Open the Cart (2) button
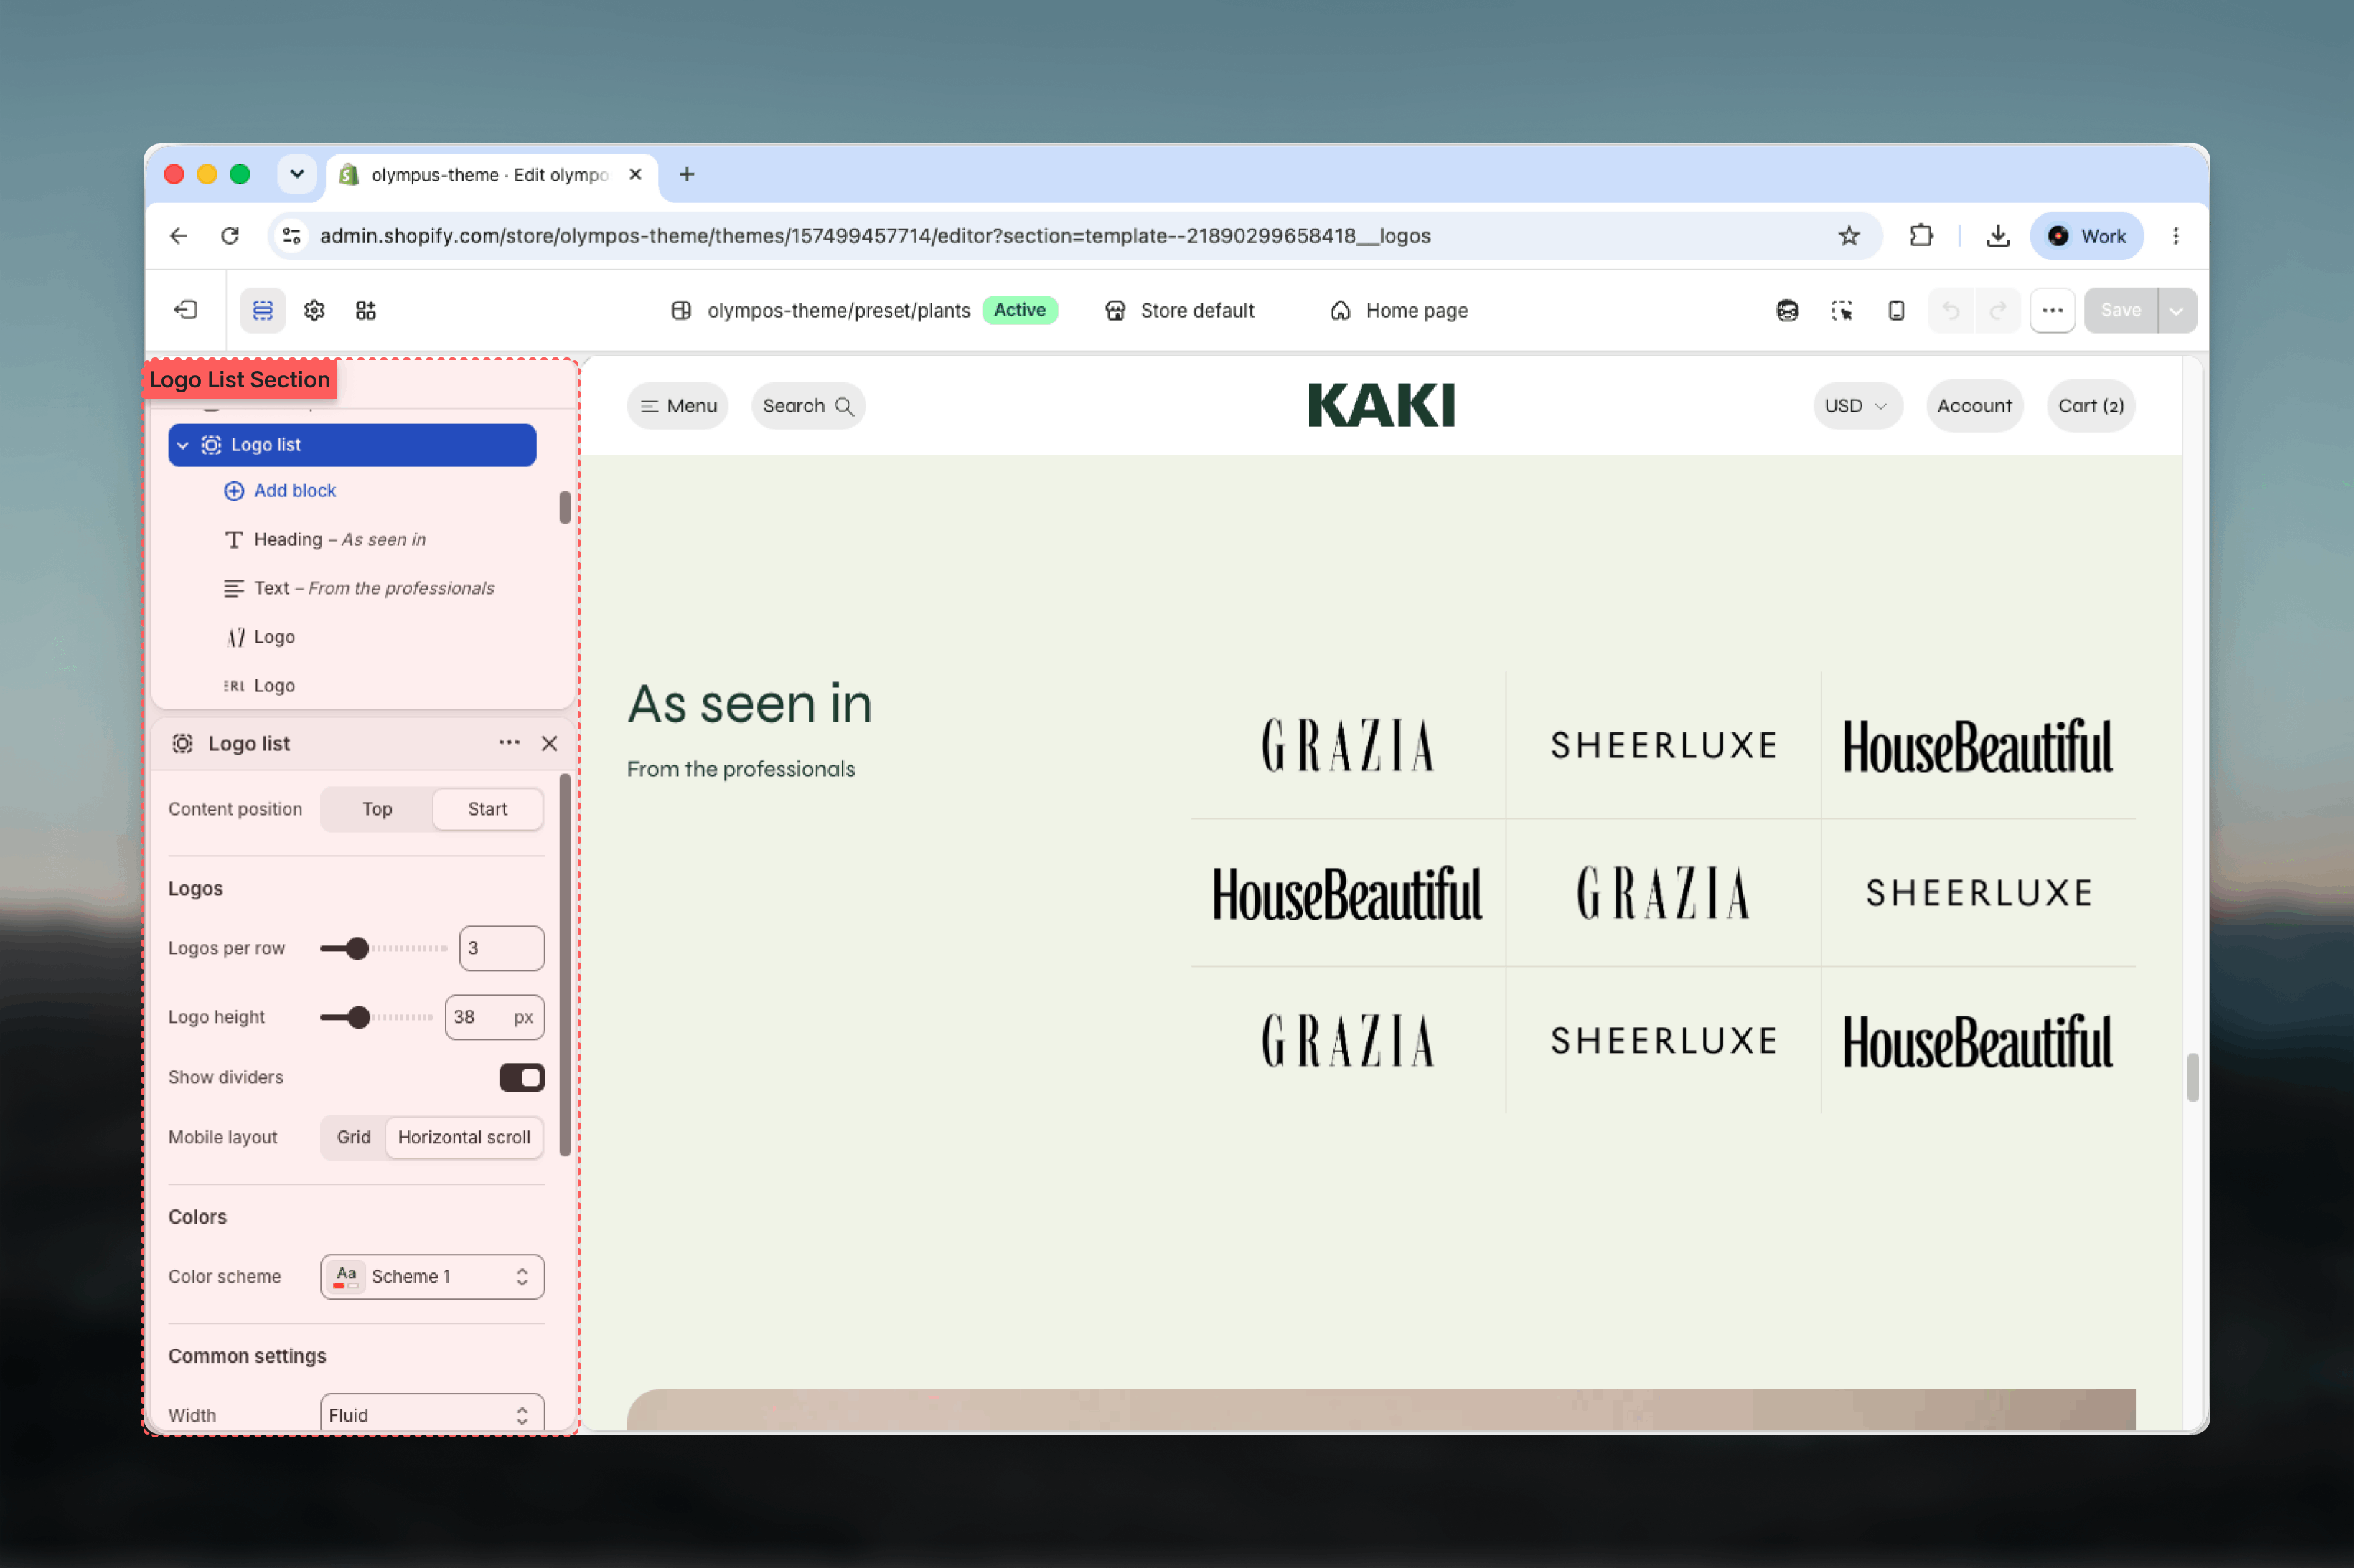Viewport: 2354px width, 1568px height. (x=2091, y=406)
